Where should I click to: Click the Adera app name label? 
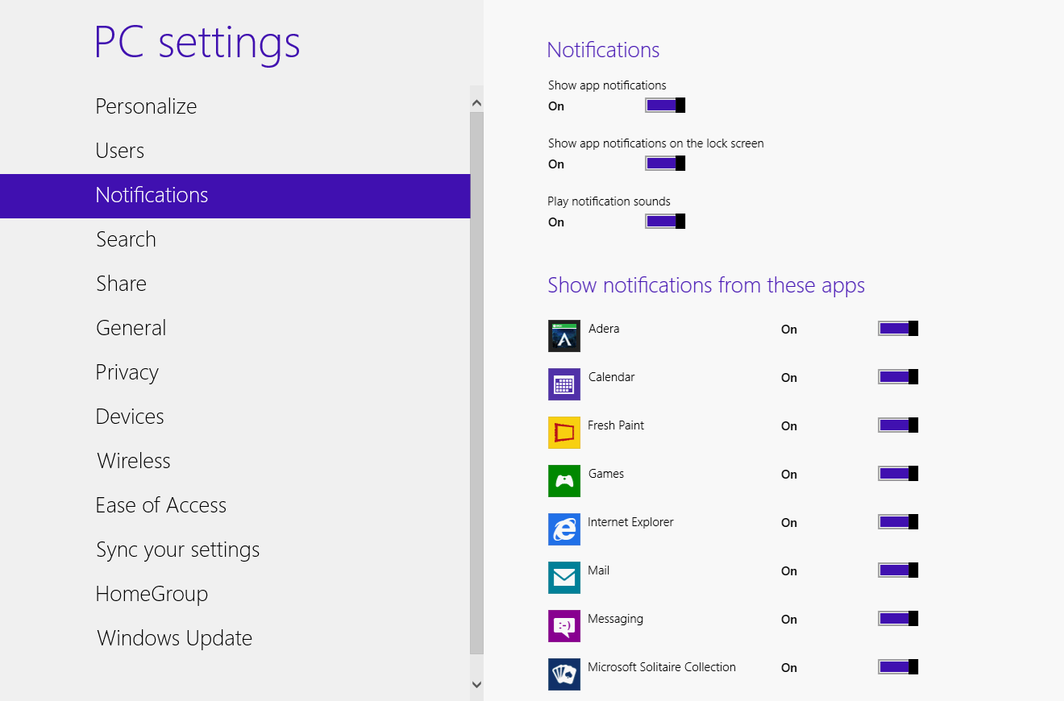pos(604,329)
